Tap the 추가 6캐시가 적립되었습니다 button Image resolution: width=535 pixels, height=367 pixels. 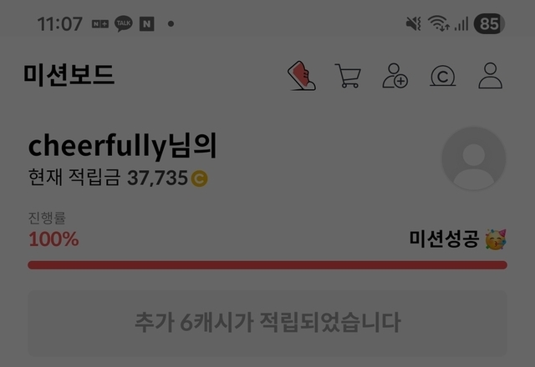267,323
